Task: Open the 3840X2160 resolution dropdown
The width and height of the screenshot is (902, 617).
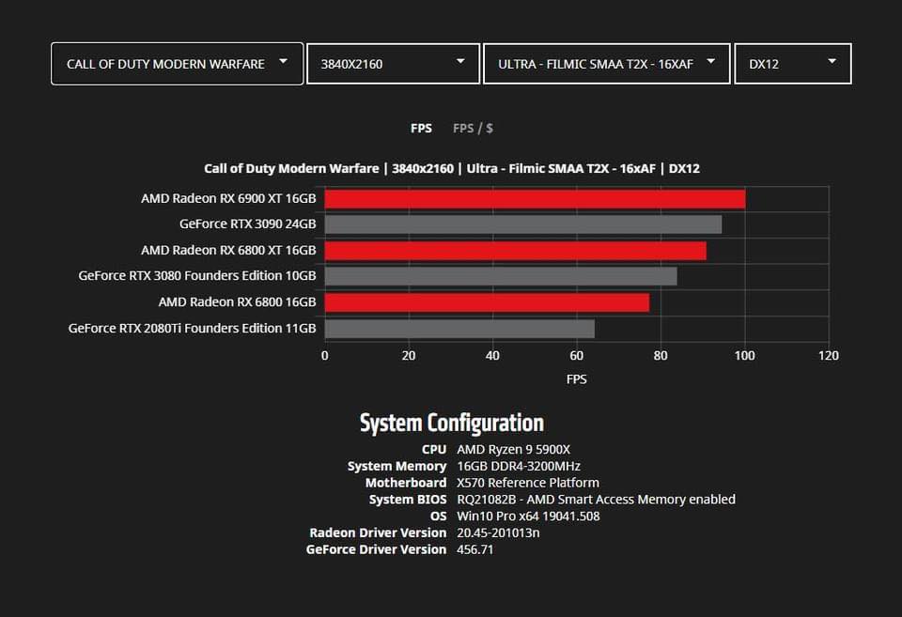Action: pos(393,64)
